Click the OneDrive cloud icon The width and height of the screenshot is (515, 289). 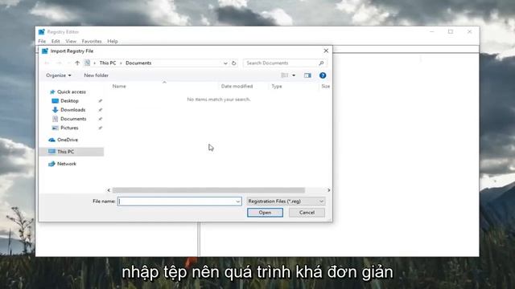coord(51,140)
